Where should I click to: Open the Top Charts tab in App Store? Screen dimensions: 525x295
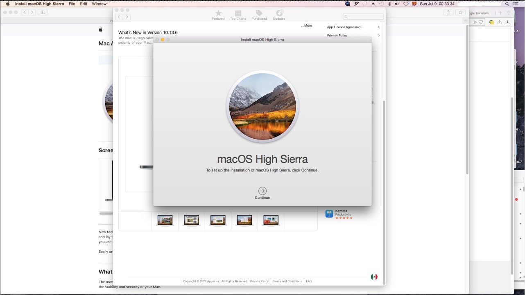pyautogui.click(x=238, y=15)
